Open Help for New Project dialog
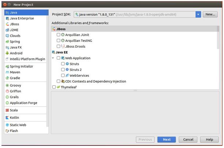 [x=209, y=140]
